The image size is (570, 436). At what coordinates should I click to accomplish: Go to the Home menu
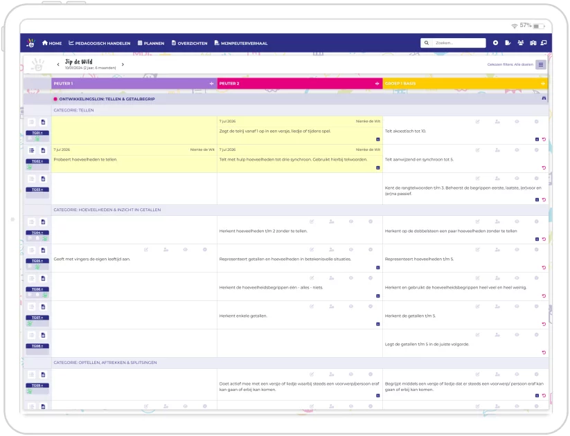coord(52,43)
